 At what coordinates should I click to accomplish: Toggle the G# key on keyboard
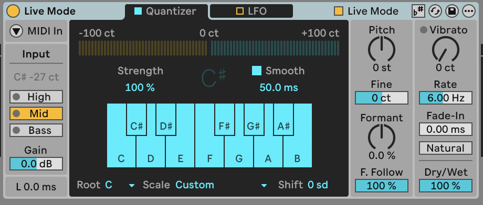(x=254, y=120)
